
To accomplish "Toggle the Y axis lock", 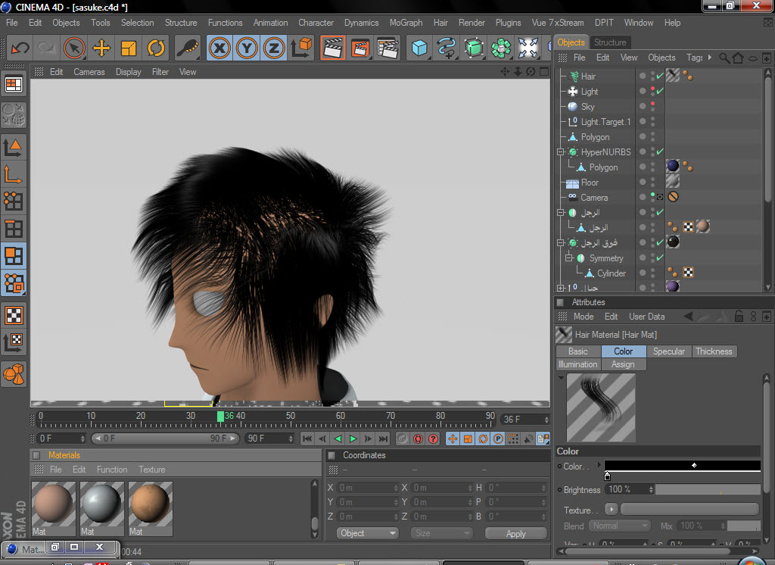I will pyautogui.click(x=247, y=48).
